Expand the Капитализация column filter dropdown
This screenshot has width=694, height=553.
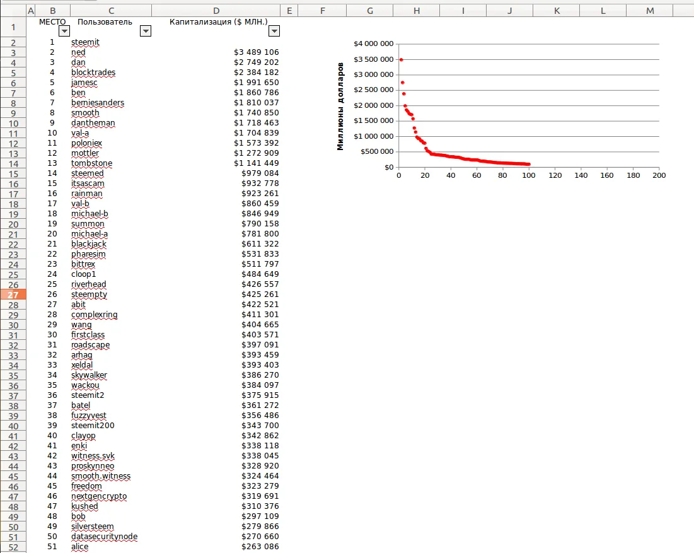[x=274, y=32]
